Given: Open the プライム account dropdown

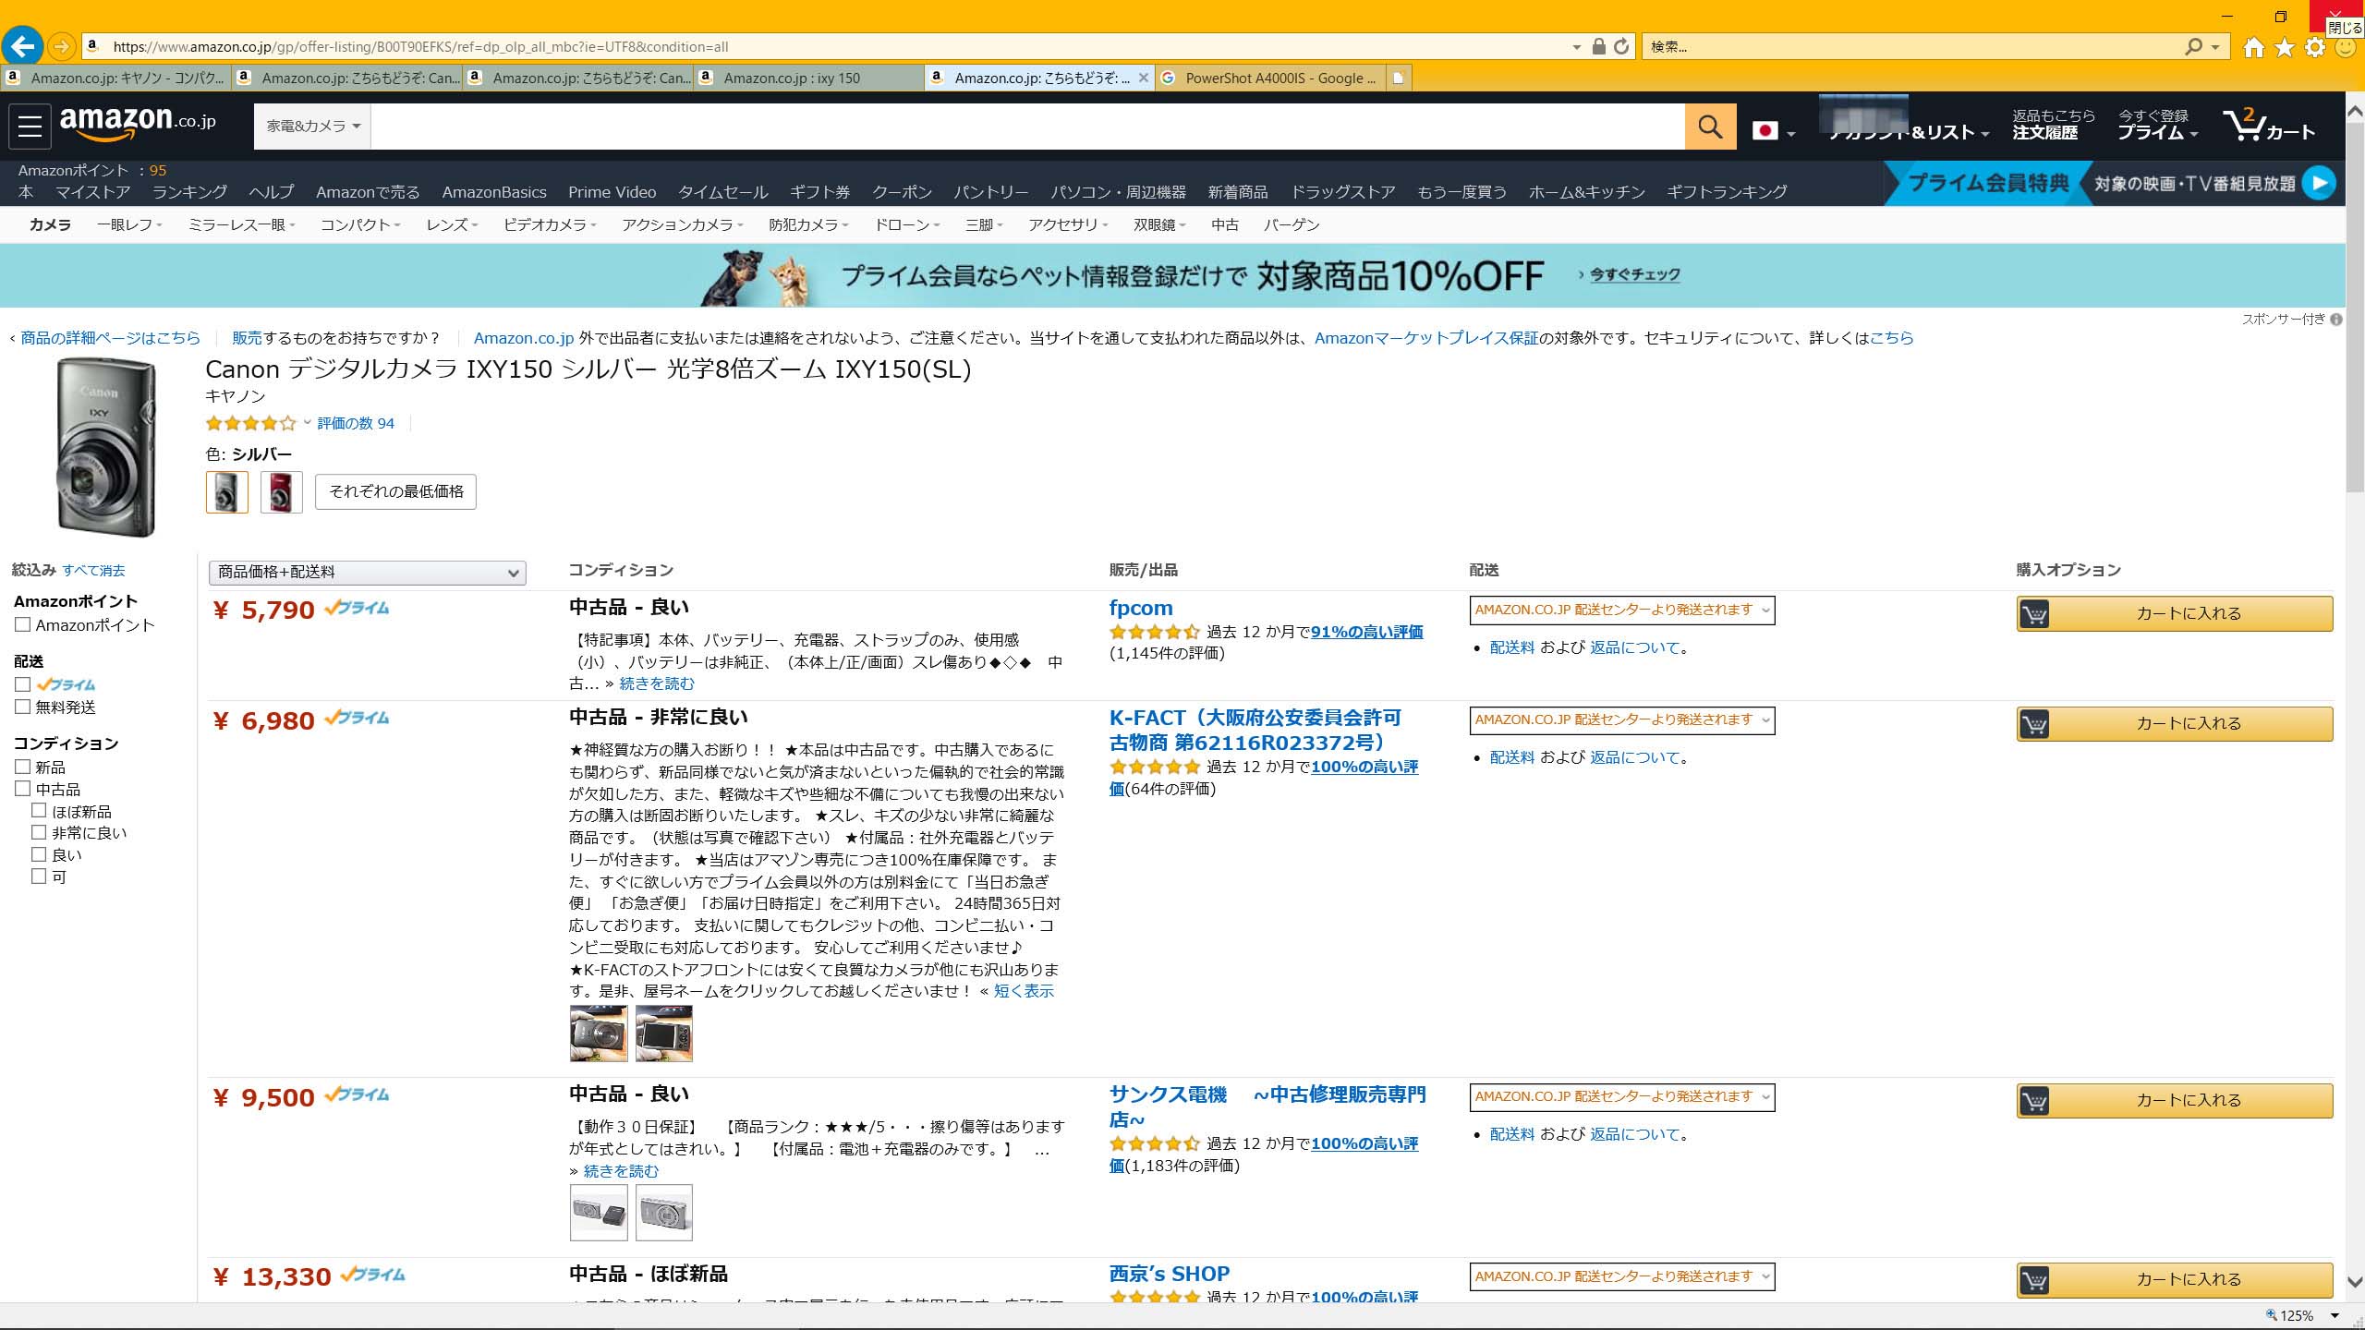Looking at the screenshot, I should [2157, 125].
